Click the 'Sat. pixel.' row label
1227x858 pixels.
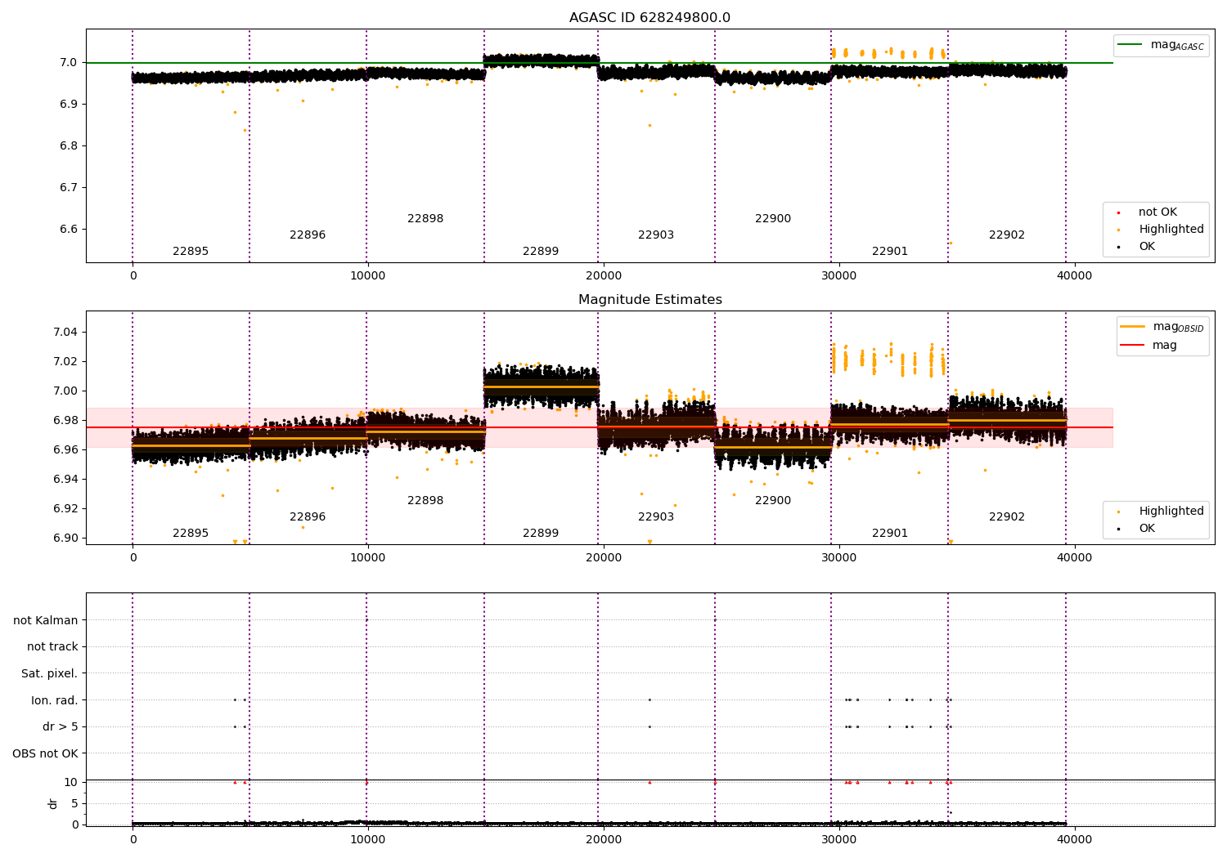pos(50,674)
